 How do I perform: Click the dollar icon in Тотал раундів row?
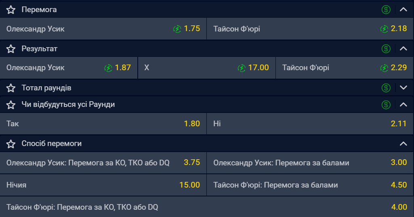coord(386,88)
